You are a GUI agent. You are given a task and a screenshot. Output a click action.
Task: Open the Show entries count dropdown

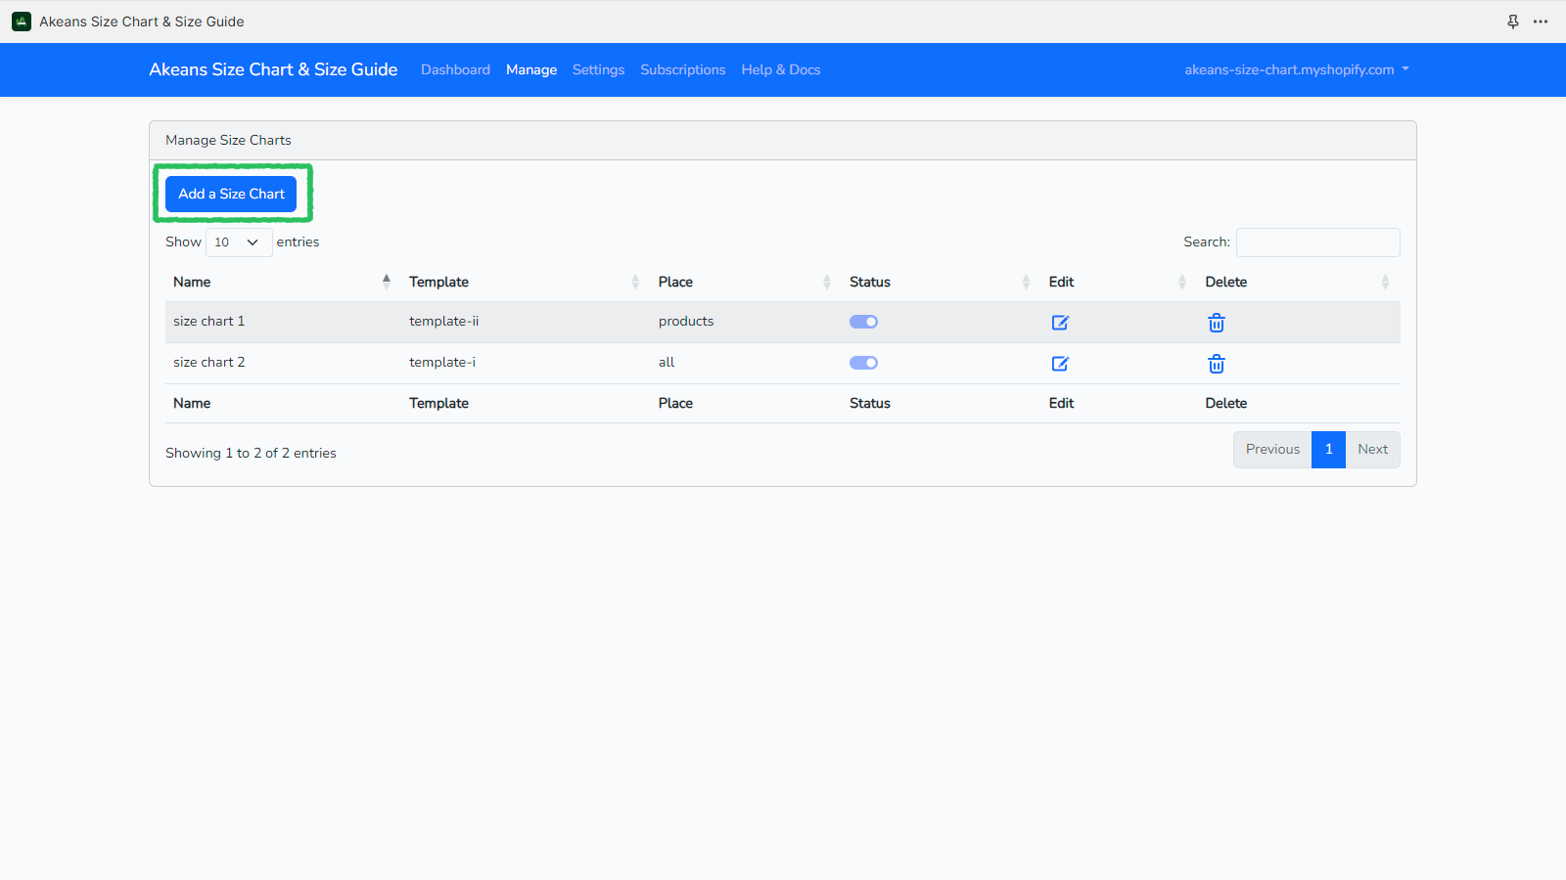[238, 242]
